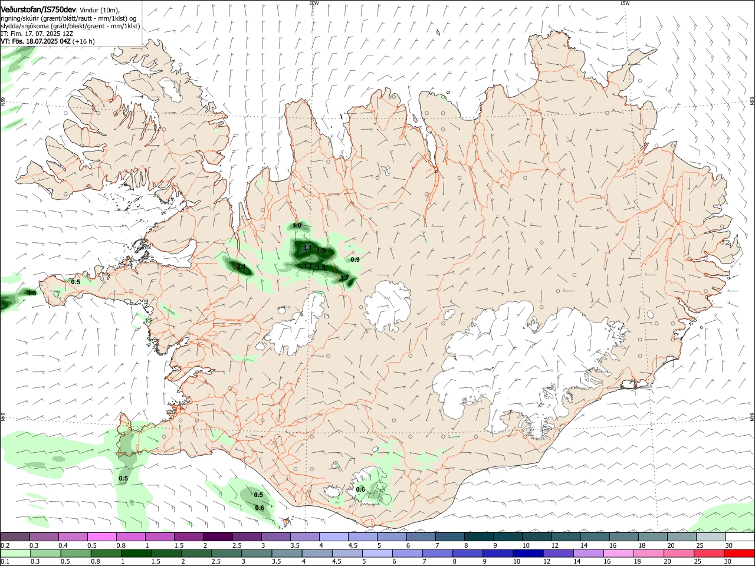The height and width of the screenshot is (566, 755).
Task: Click the IT: Fim. 17. 07. 2025 12Z line
Action: 37,34
